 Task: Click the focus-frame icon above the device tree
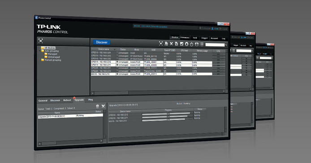click(x=41, y=41)
